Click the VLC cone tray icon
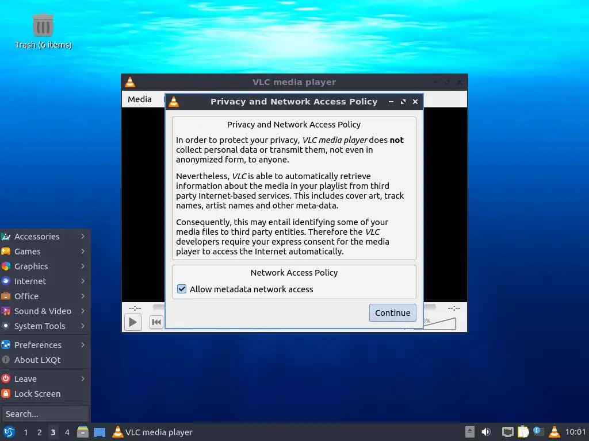 pyautogui.click(x=554, y=432)
